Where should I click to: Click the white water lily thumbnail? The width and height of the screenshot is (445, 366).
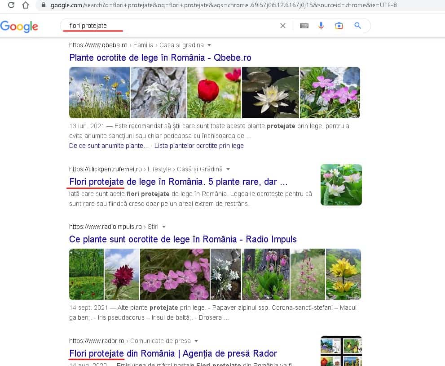click(x=270, y=93)
